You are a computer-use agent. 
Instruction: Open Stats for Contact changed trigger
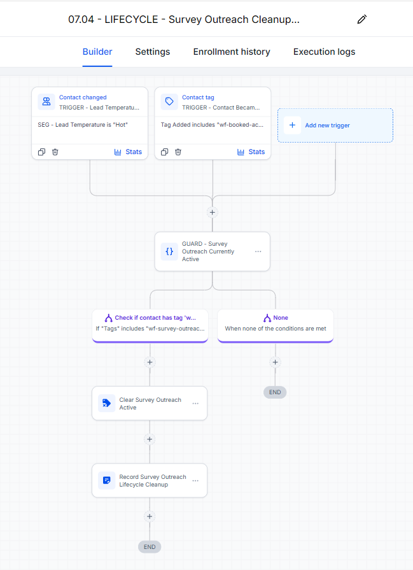point(128,152)
